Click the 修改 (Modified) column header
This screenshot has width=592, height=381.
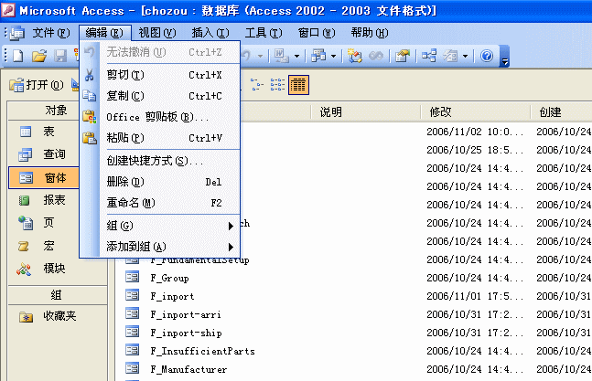click(439, 112)
